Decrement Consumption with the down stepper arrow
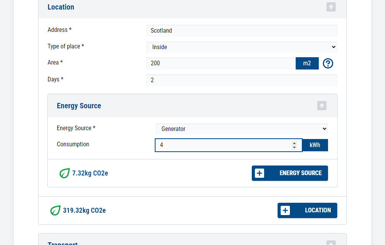The height and width of the screenshot is (245, 385). click(294, 147)
